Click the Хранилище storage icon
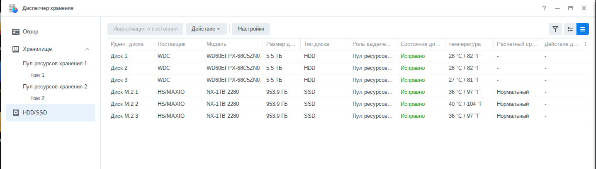This screenshot has width=596, height=169. (x=16, y=49)
